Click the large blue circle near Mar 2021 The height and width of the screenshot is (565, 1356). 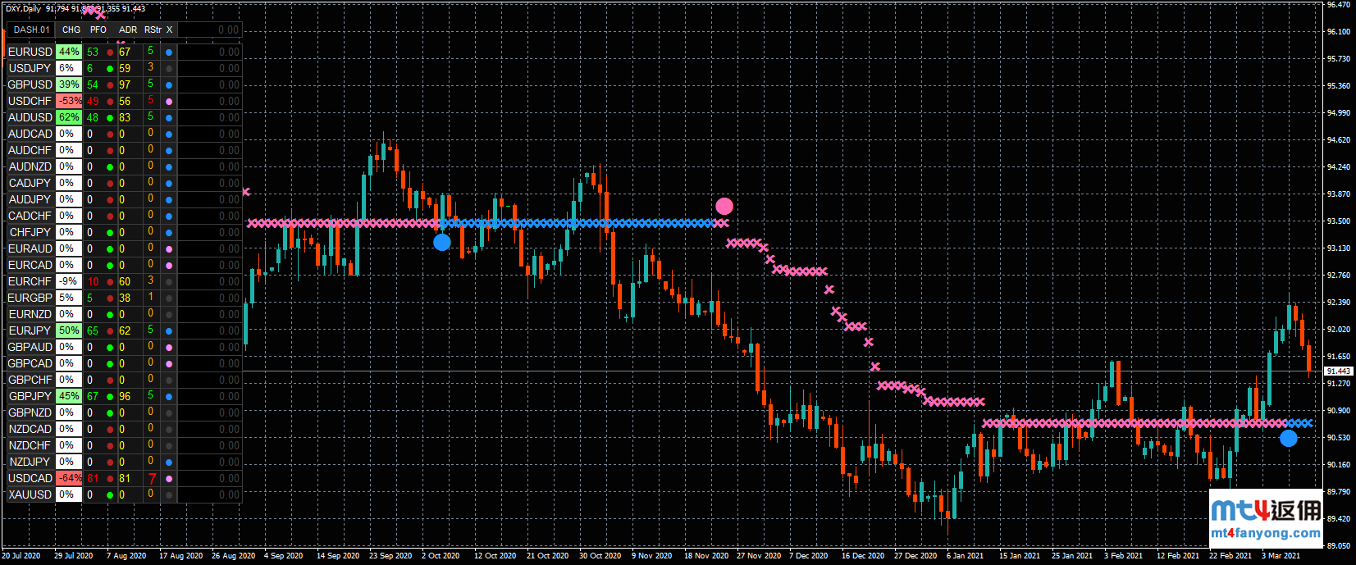coord(1288,438)
